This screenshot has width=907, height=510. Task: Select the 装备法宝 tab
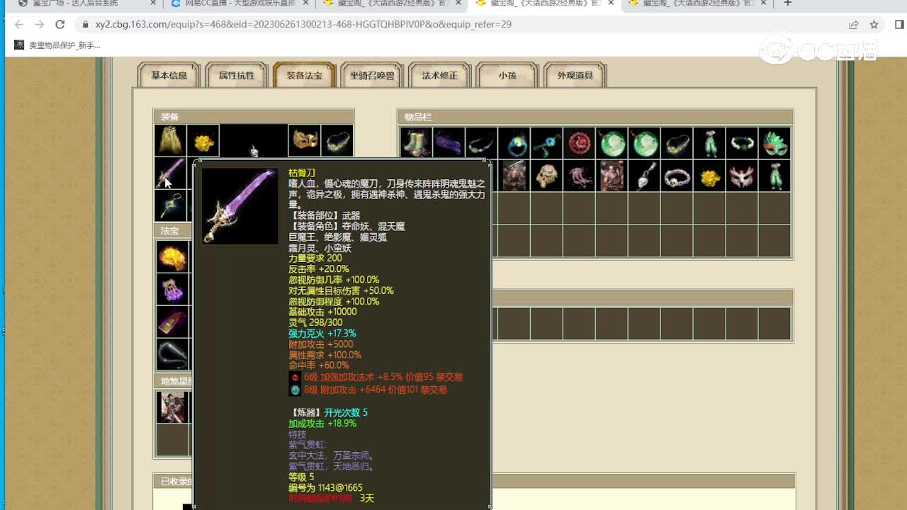point(304,75)
